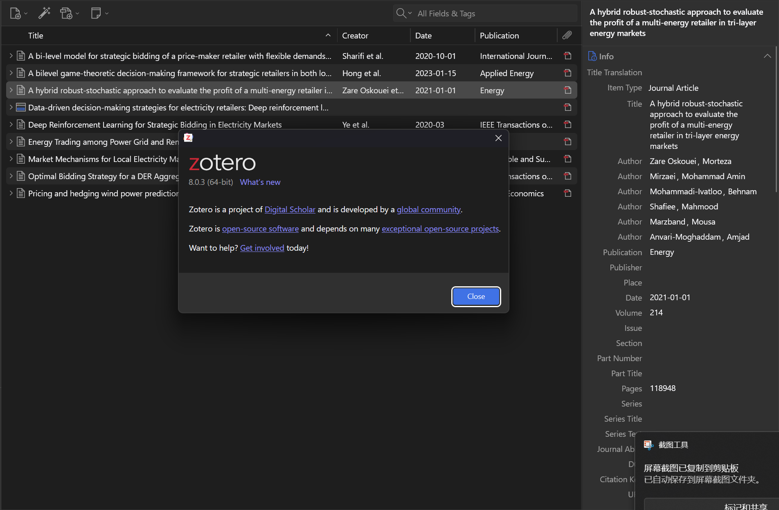Open the What's new link

pos(260,182)
